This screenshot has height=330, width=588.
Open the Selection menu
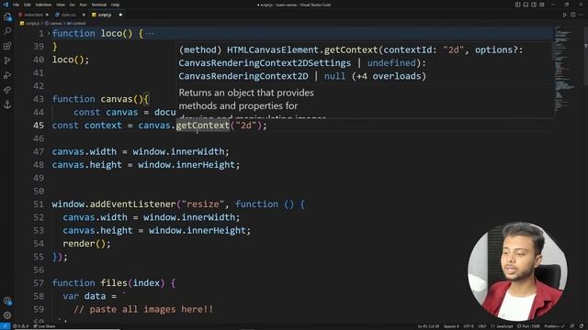point(43,5)
